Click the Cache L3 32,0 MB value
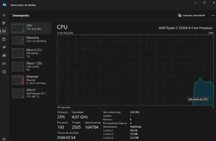 coord(134,138)
